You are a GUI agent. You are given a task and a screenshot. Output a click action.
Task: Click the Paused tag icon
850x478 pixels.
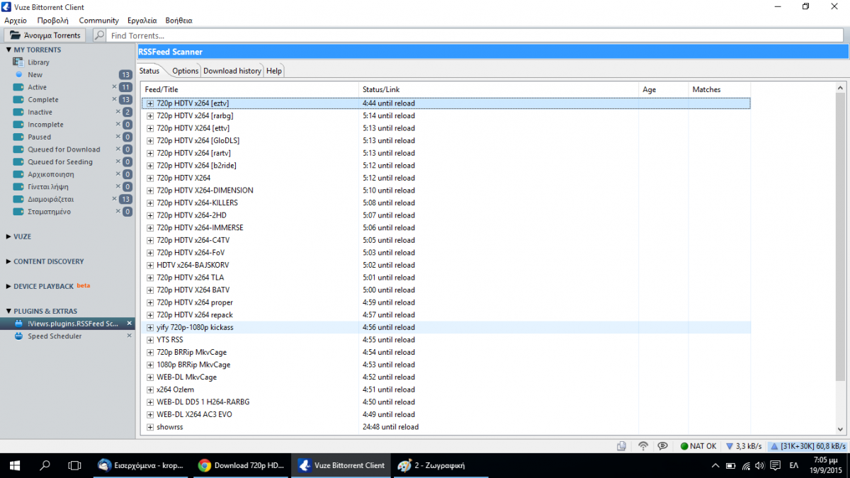pyautogui.click(x=18, y=137)
